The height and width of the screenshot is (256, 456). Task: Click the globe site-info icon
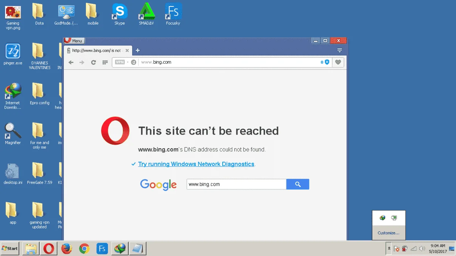[x=133, y=62]
